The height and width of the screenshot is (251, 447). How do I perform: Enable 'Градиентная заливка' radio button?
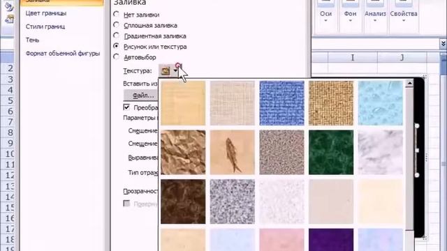click(117, 36)
